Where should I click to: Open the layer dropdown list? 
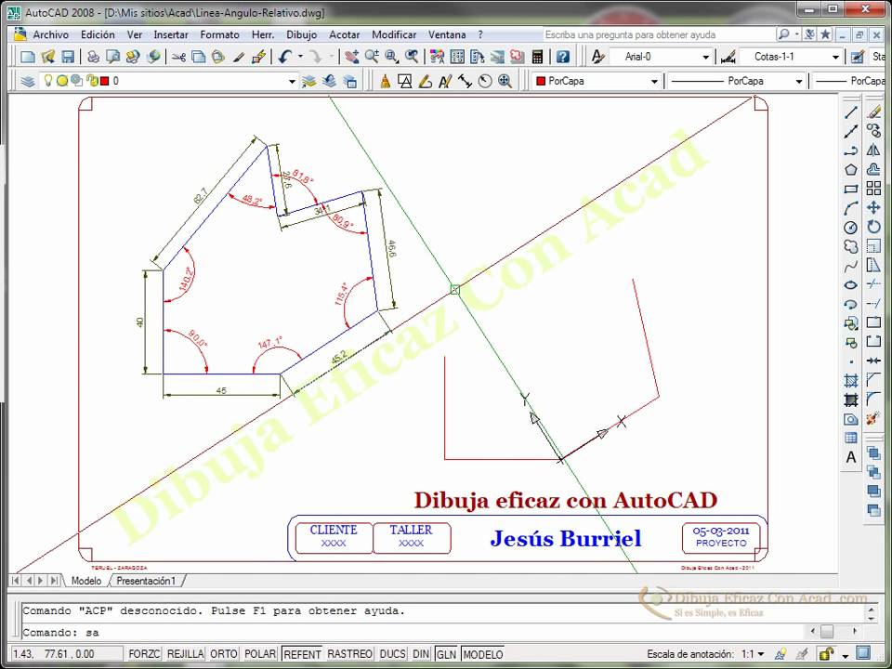(292, 82)
